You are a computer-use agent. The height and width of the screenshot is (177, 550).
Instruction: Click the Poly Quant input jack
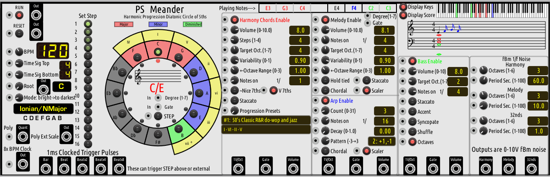coord(22,137)
